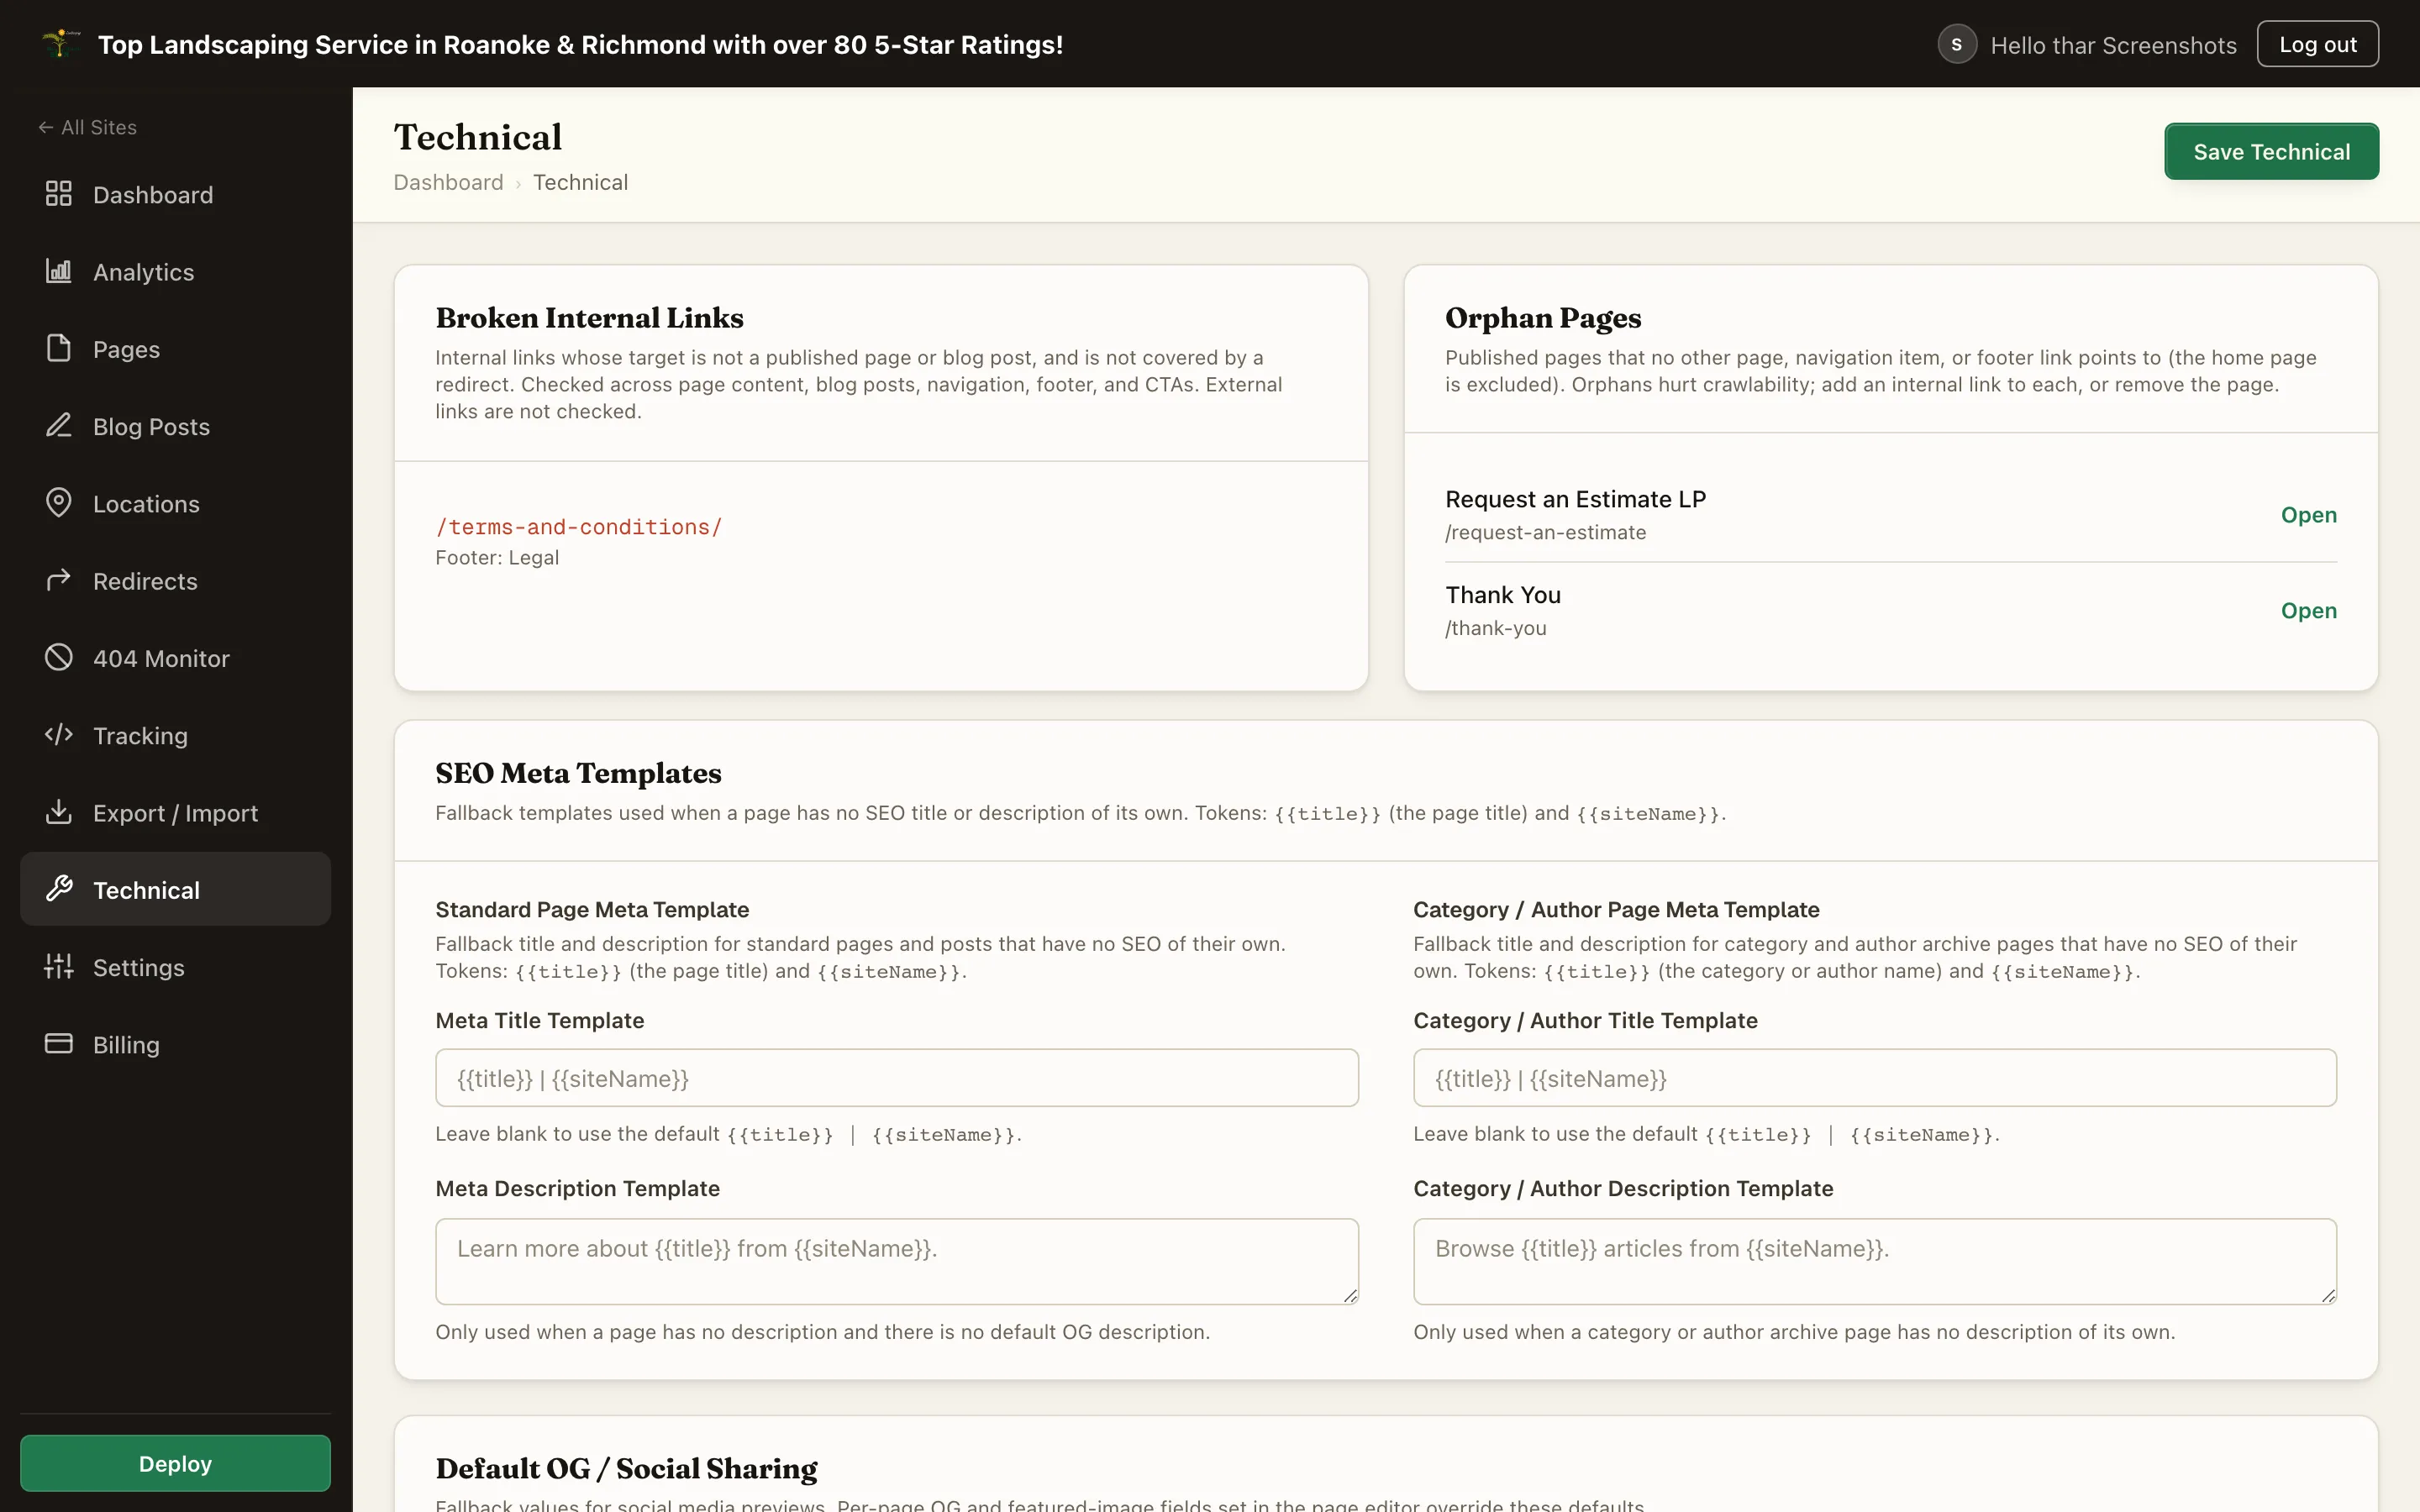Screen dimensions: 2420x1512
Task: Open the Redirects section
Action: point(175,581)
